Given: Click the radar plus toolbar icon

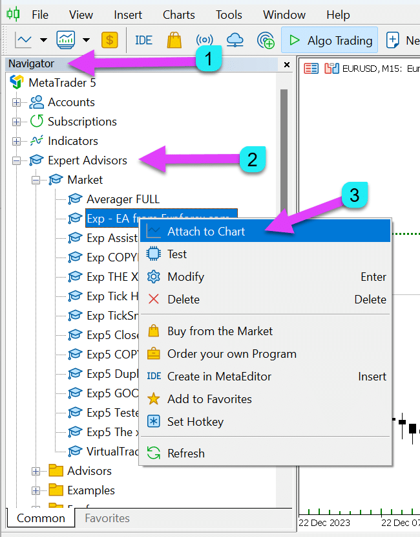Looking at the screenshot, I should 266,40.
